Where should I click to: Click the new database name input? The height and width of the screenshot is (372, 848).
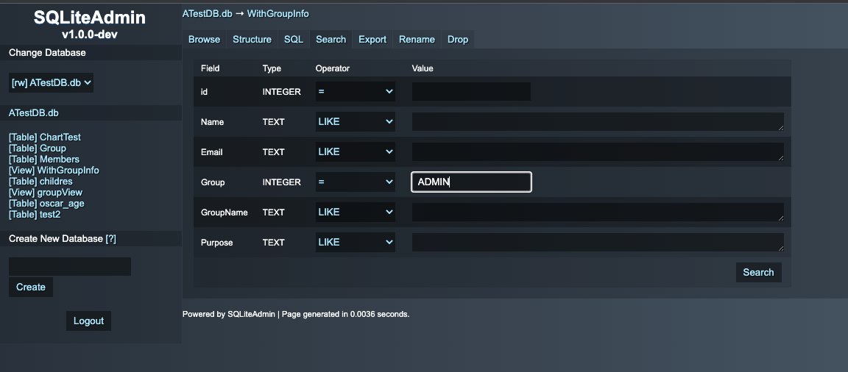pos(70,266)
